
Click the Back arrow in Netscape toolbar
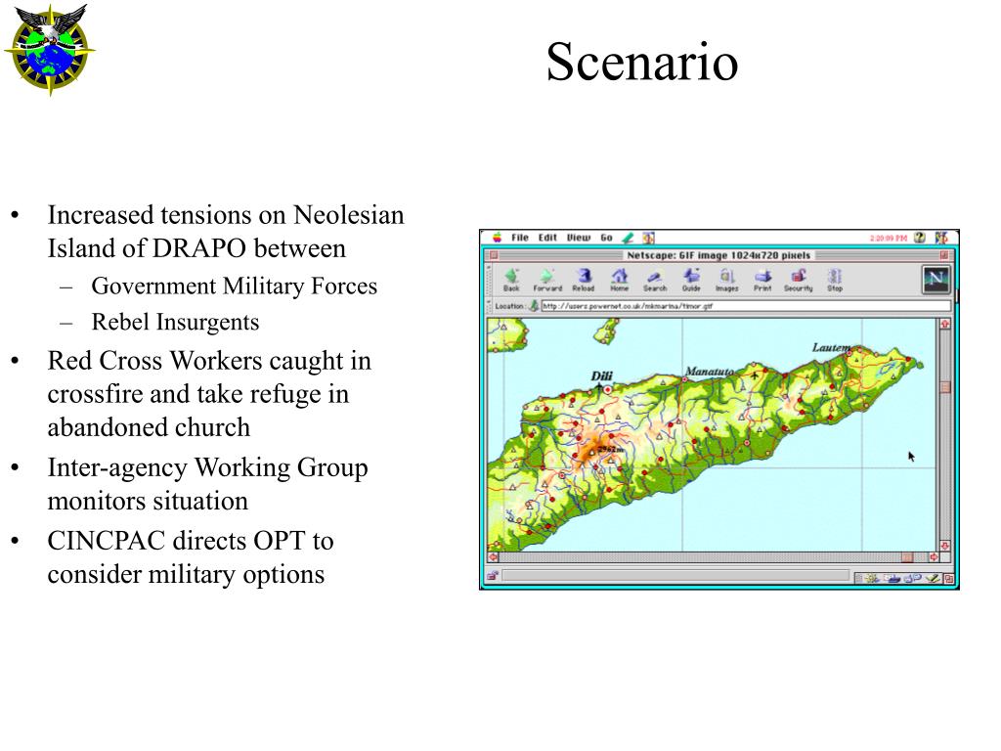click(x=511, y=276)
